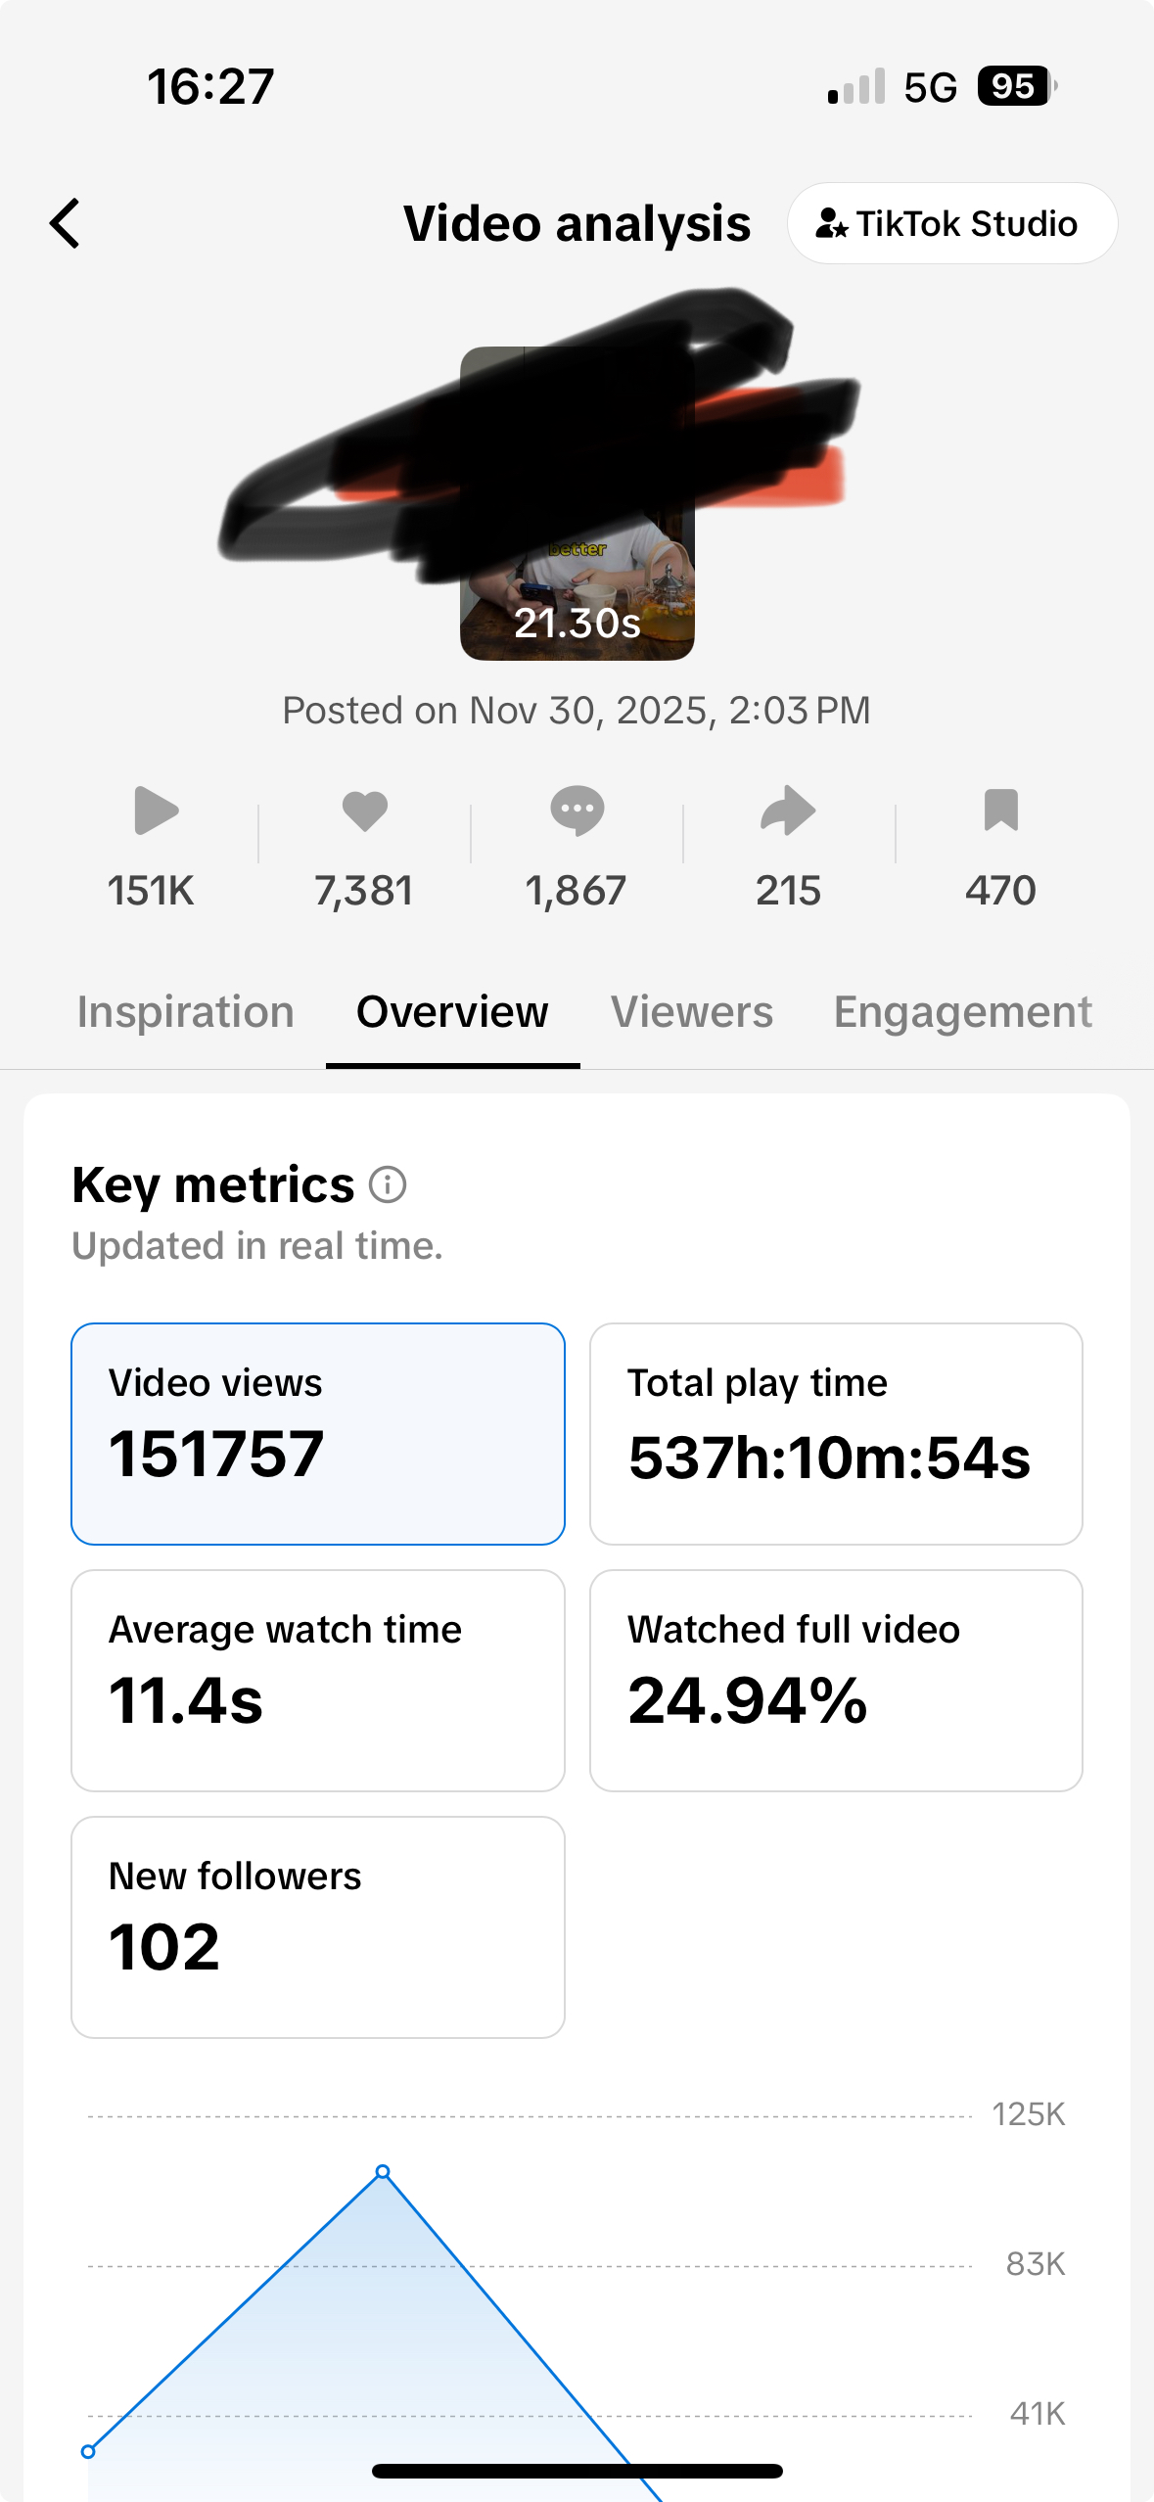Tap the peak point on the chart
The image size is (1154, 2502).
383,2172
